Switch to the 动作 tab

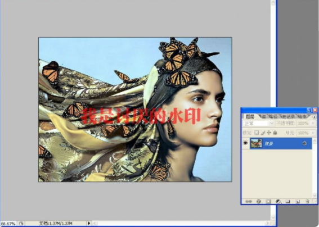pos(302,116)
